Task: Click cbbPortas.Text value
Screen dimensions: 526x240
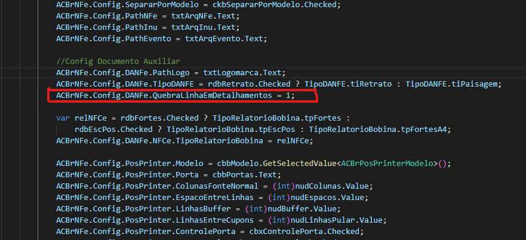Action: point(245,174)
